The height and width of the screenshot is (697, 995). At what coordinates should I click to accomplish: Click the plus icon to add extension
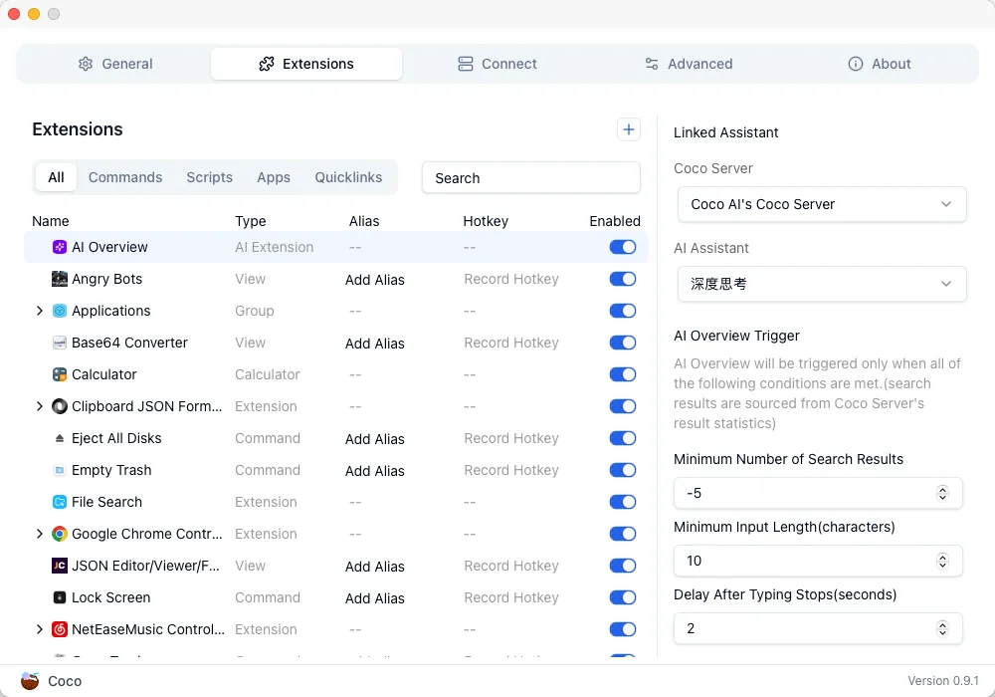point(629,129)
